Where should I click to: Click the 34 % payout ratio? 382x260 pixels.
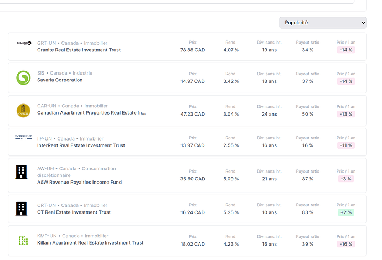[308, 50]
